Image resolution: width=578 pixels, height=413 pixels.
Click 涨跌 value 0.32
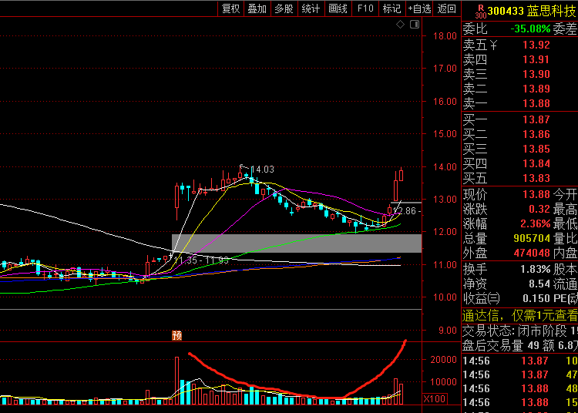click(539, 210)
